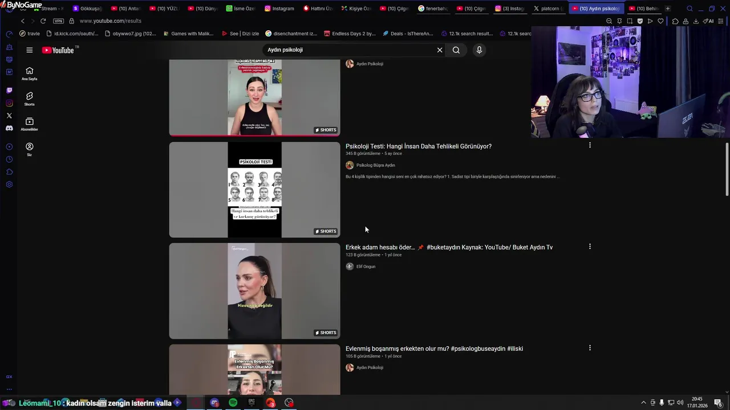The width and height of the screenshot is (730, 410).
Task: Open Evlenmiş boşanmış erkekten olur mu title
Action: pos(434,348)
